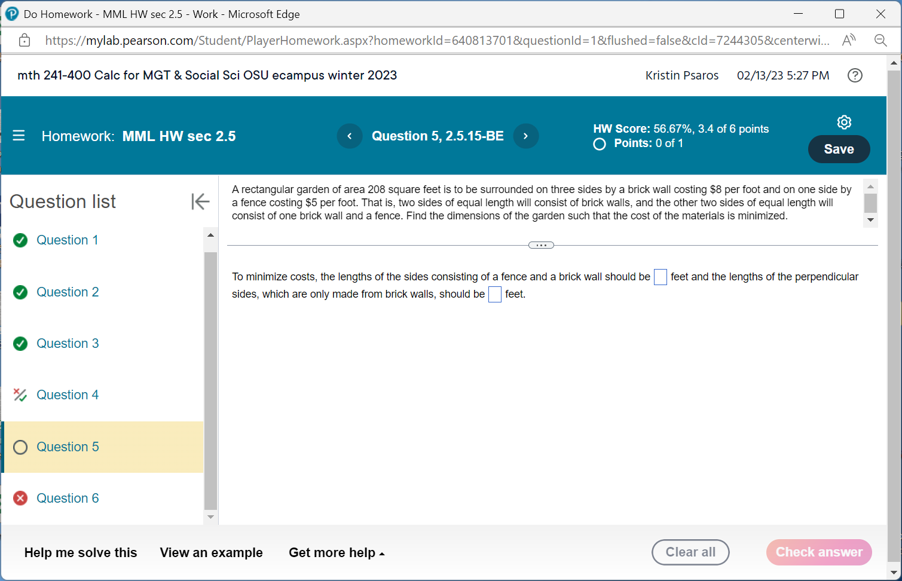This screenshot has height=581, width=902.
Task: Select the Points radio circle
Action: [x=599, y=143]
